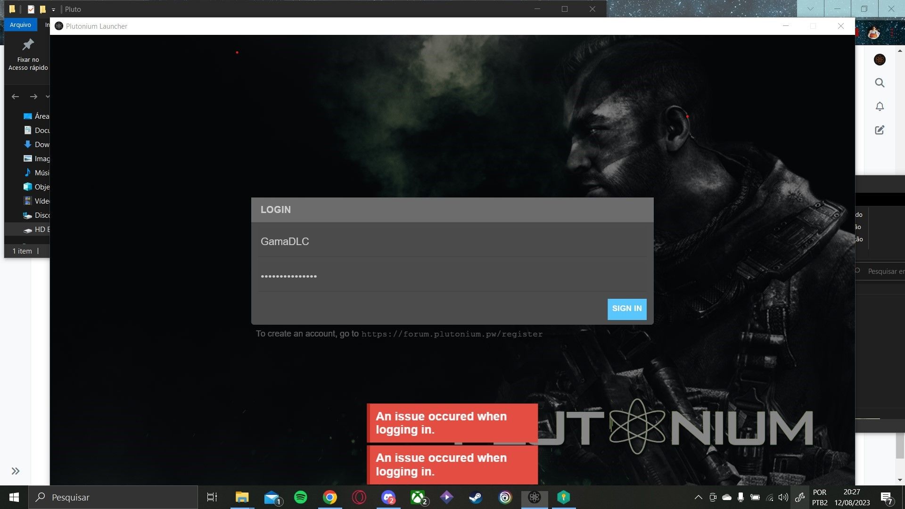Image resolution: width=905 pixels, height=509 pixels.
Task: Open the green hexagon key app on taskbar
Action: [564, 497]
